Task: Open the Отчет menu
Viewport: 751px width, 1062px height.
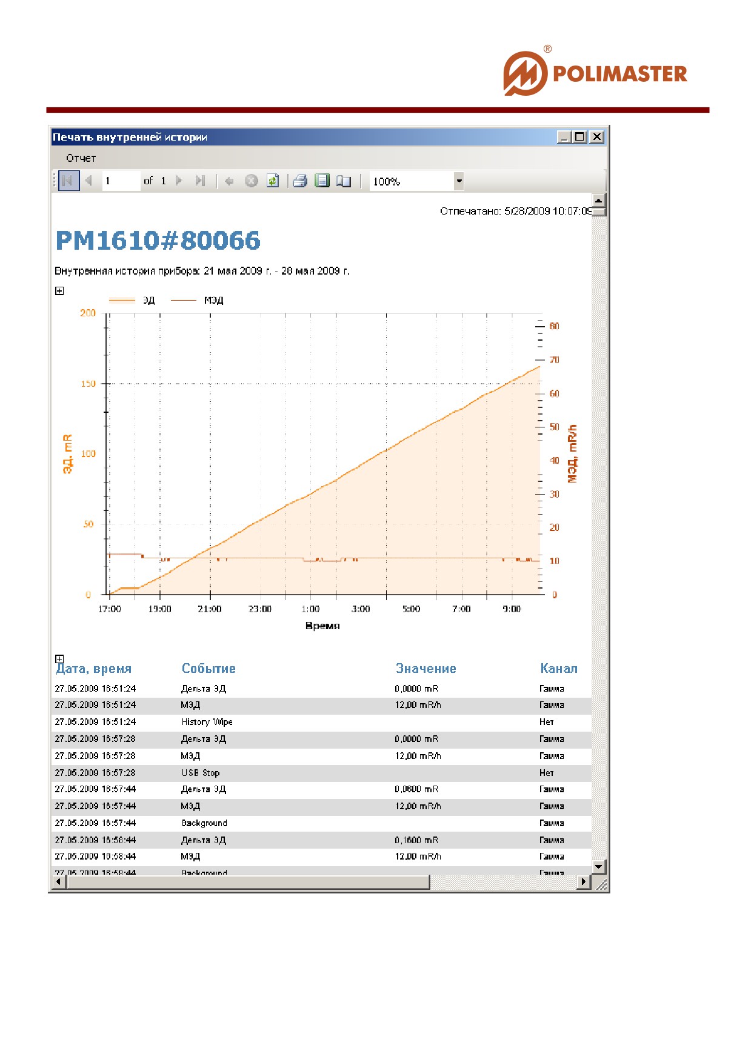Action: click(x=81, y=158)
